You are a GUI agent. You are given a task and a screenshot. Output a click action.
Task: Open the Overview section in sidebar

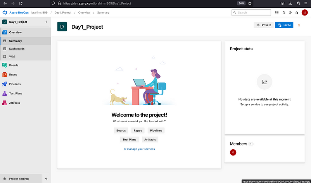[x=25, y=32]
